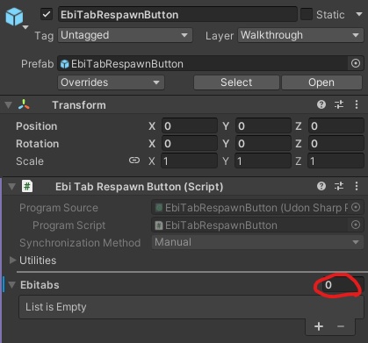
Task: Toggle the EbiTabRespawnButton active checkbox
Action: click(47, 14)
